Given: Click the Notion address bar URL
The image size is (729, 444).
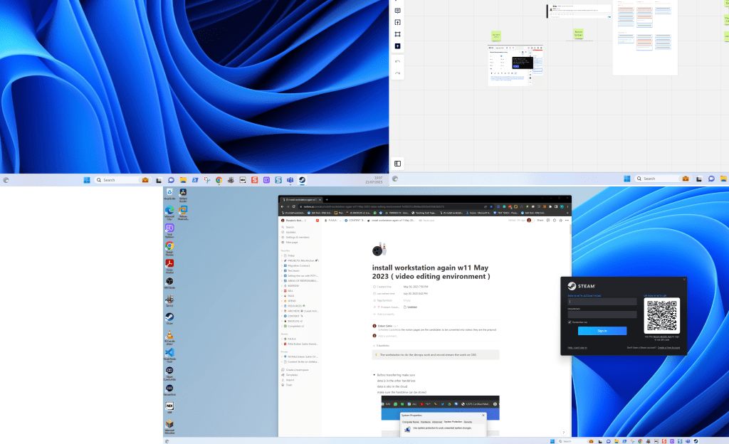Looking at the screenshot, I should click(374, 206).
